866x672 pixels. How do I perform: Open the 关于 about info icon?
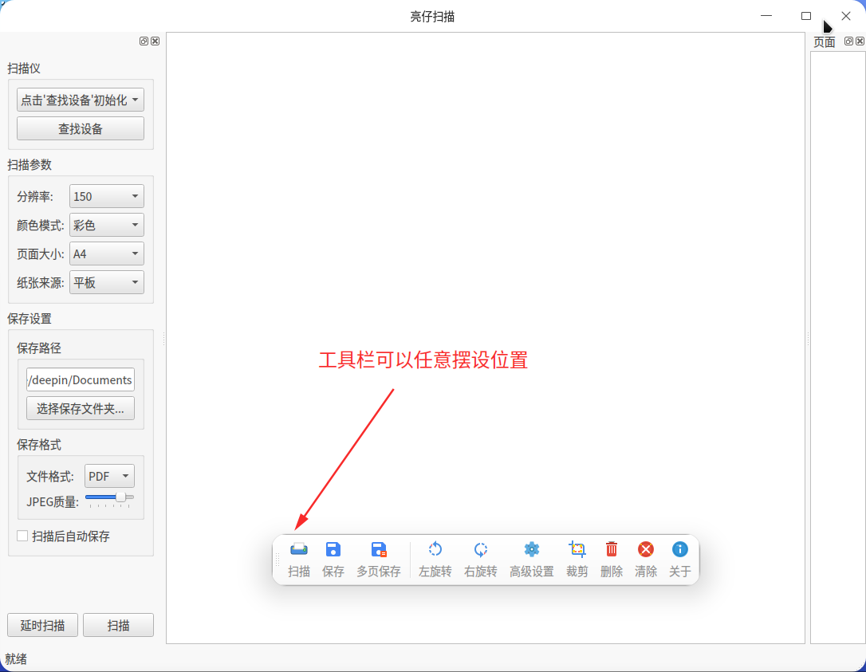[680, 549]
